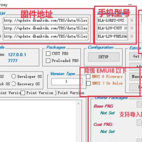Click the log area scrollbar up arrow
Screen dimensions: 142x142
pos(78,104)
